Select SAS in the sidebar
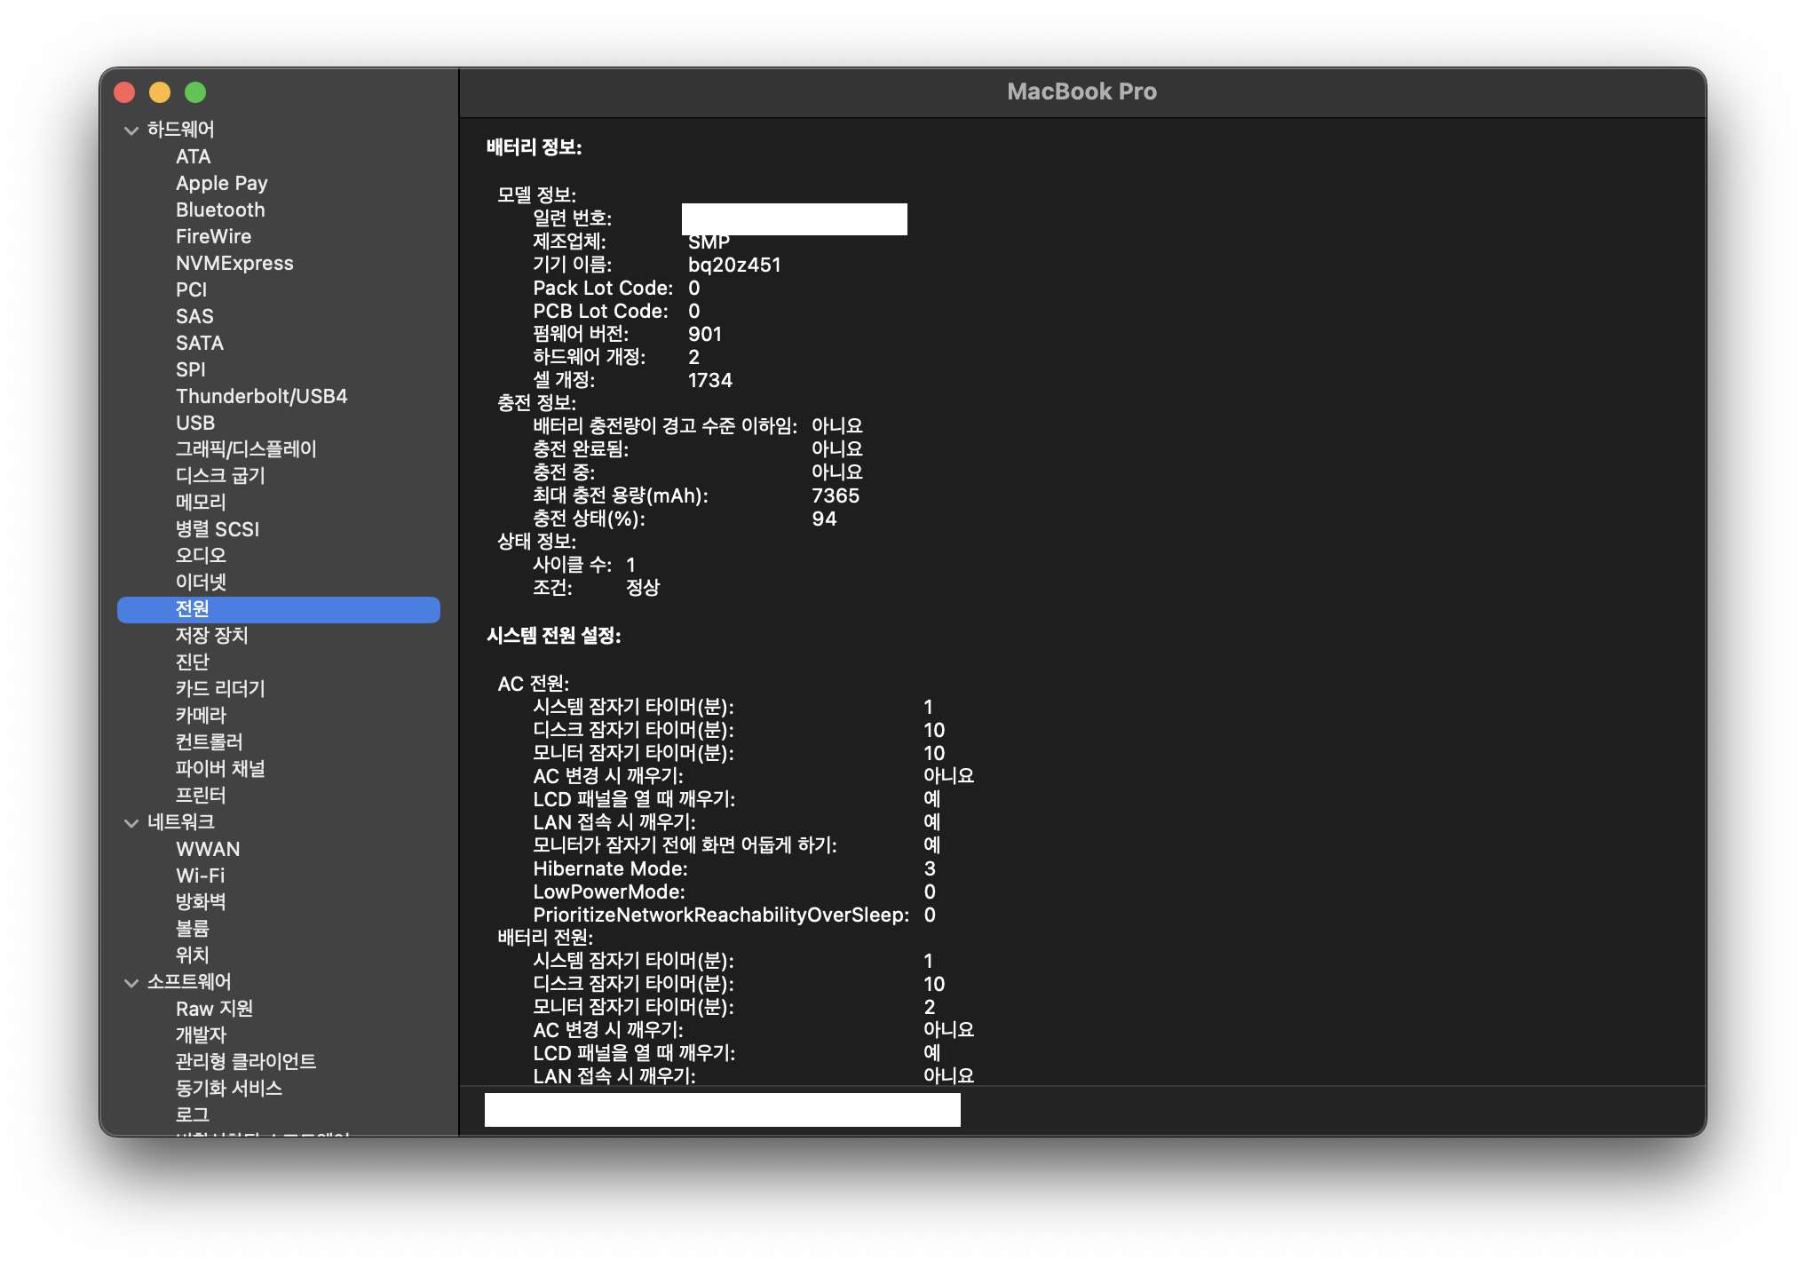Image resolution: width=1806 pixels, height=1268 pixels. (194, 316)
